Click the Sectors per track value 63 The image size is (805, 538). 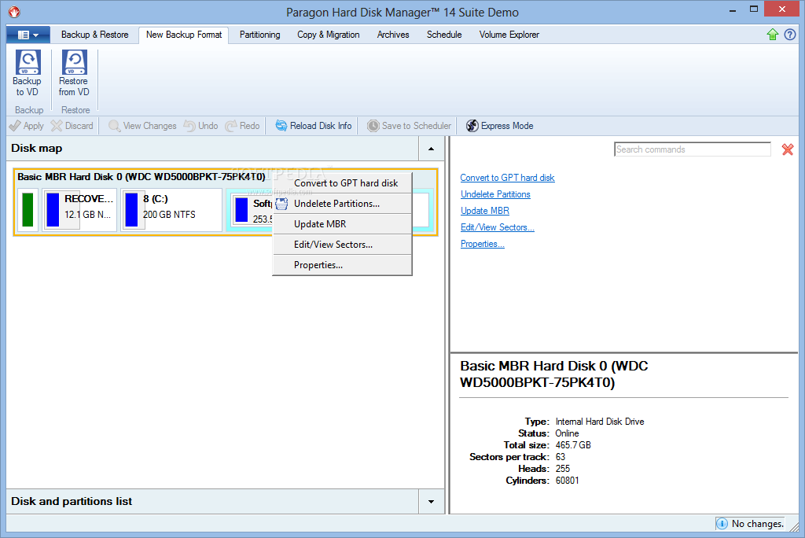(x=560, y=457)
